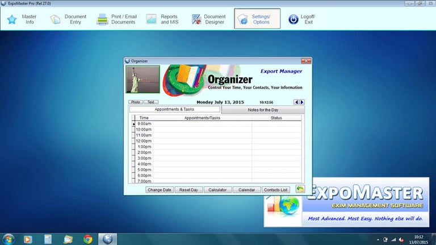Screen dimensions: 436x245
Task: Select the 1:00pm appointment row
Action: 216,147
